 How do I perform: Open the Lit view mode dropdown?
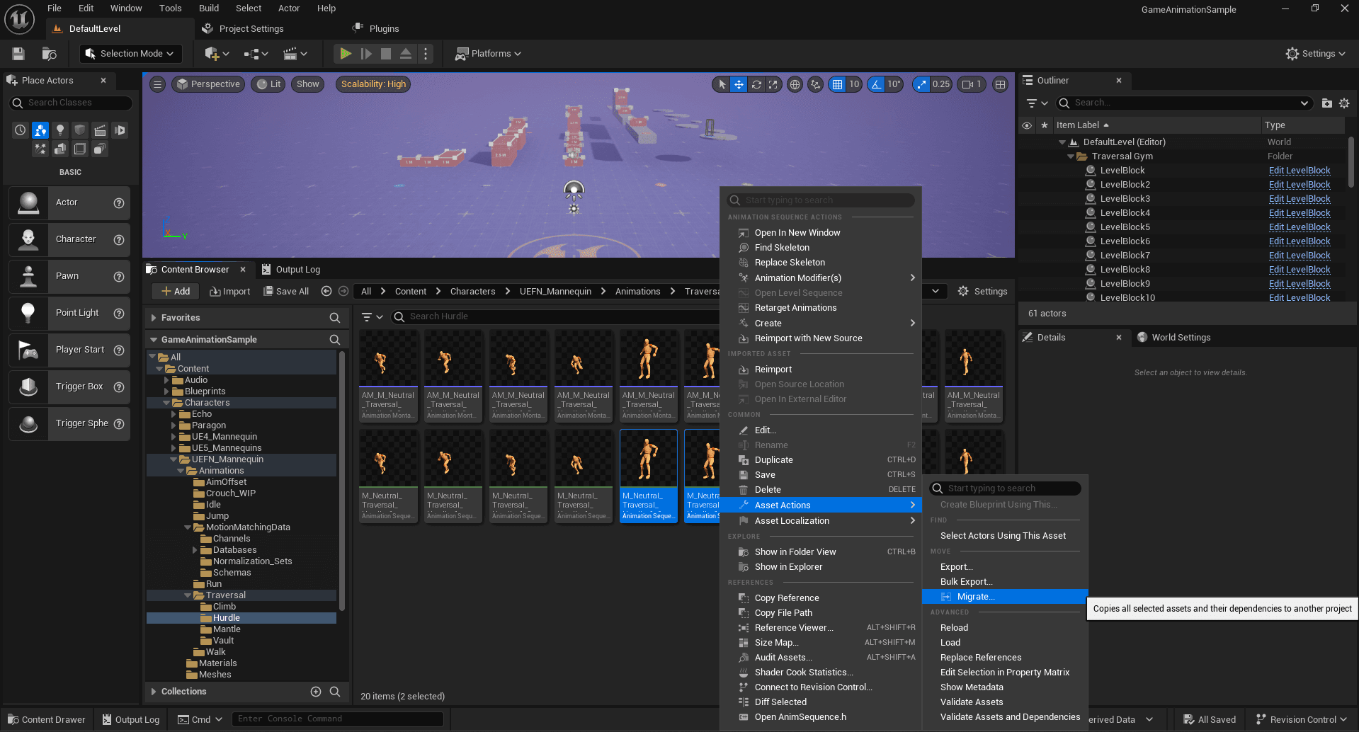point(268,84)
